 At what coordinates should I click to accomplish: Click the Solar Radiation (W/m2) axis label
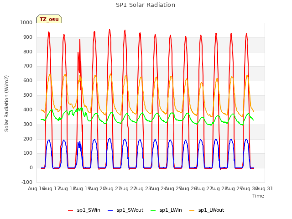(x=6, y=104)
